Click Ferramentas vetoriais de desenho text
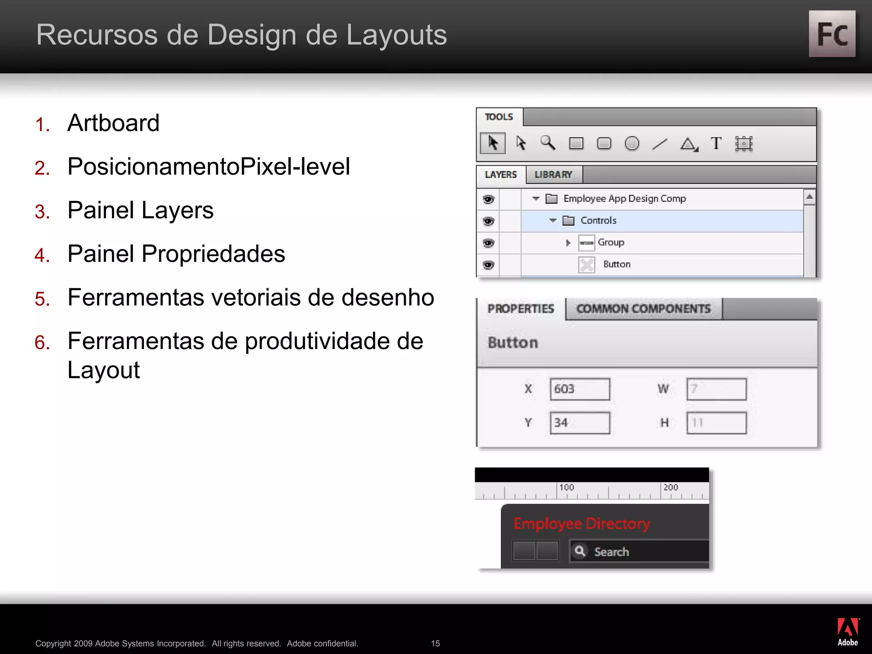 (251, 297)
